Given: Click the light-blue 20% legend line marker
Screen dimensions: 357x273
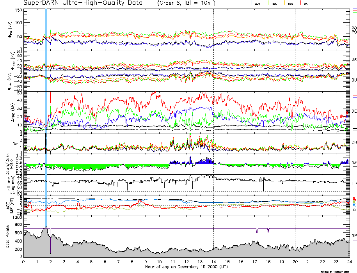Looking at the screenshot, I should 252,3.
